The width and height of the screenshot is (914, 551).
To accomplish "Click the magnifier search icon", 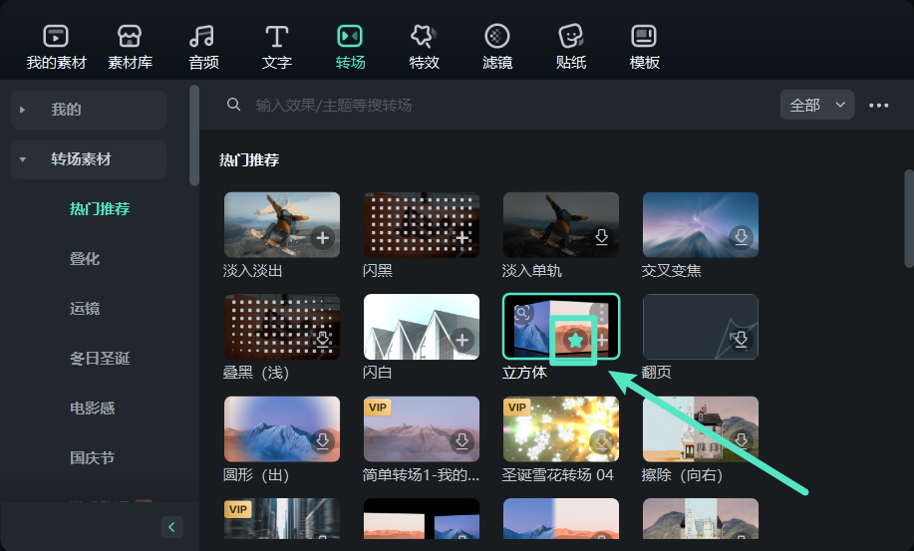I will [234, 105].
